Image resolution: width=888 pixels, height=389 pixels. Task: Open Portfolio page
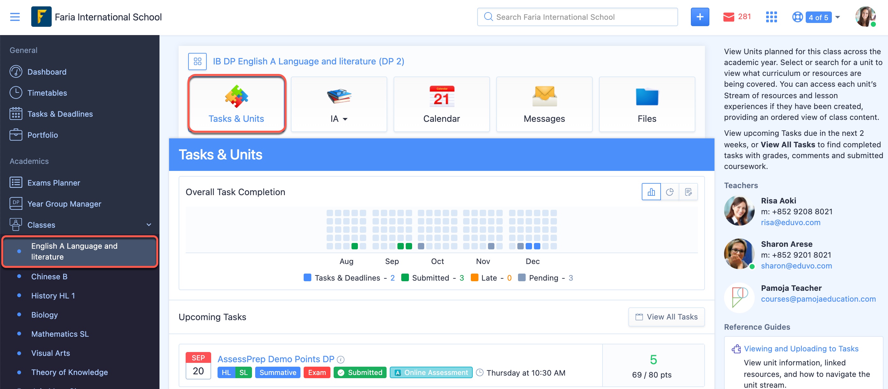pos(43,135)
